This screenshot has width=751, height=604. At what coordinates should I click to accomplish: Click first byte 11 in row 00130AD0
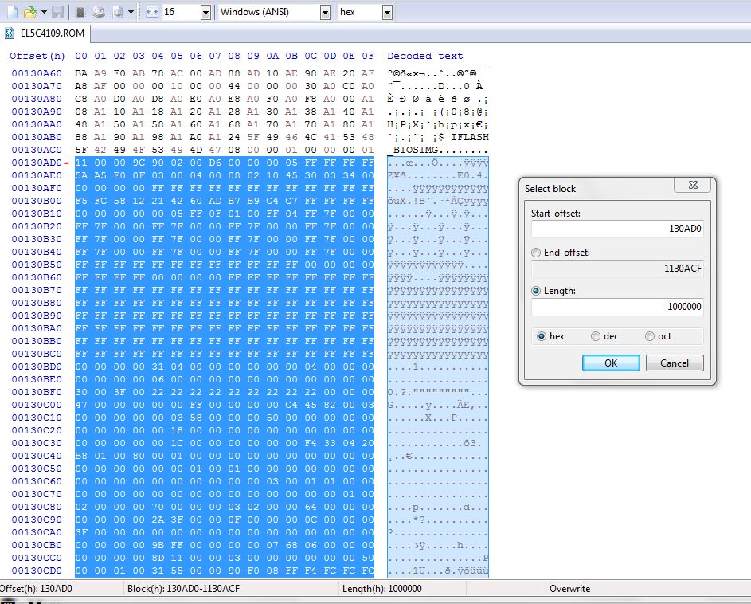click(x=81, y=163)
